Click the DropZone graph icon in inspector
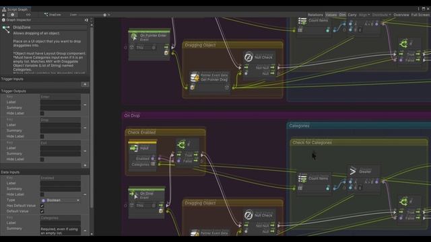Screen dimensions: 431x242 [6, 29]
